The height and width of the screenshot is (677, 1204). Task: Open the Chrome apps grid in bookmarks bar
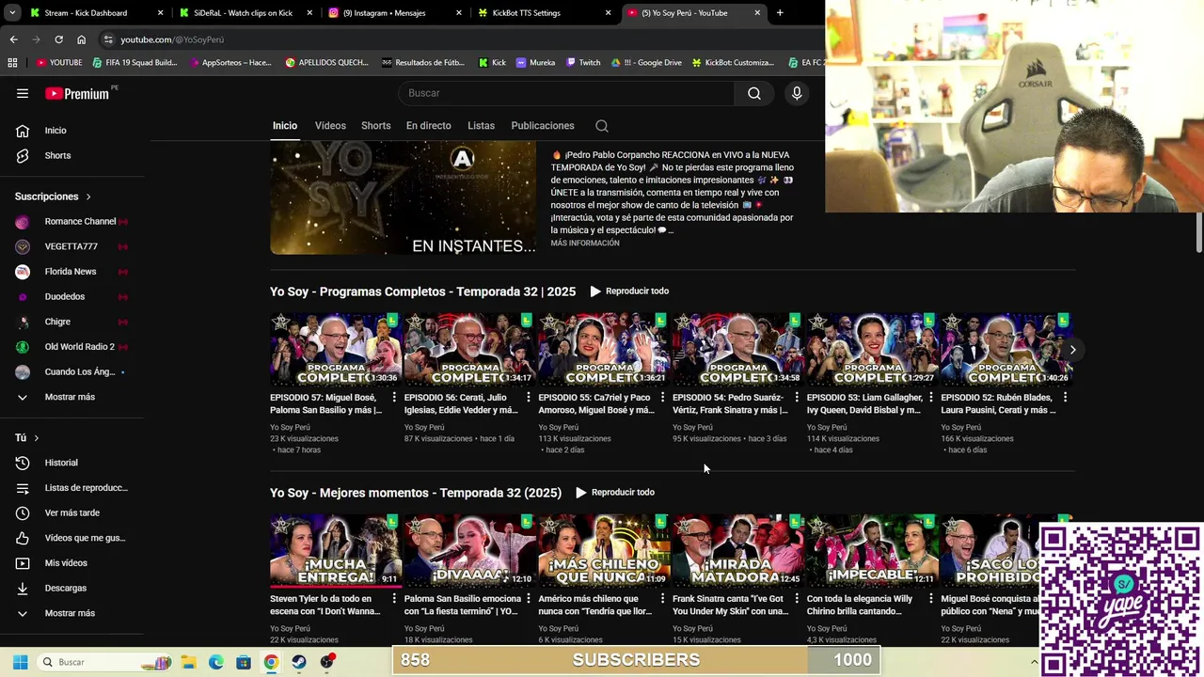[x=12, y=63]
